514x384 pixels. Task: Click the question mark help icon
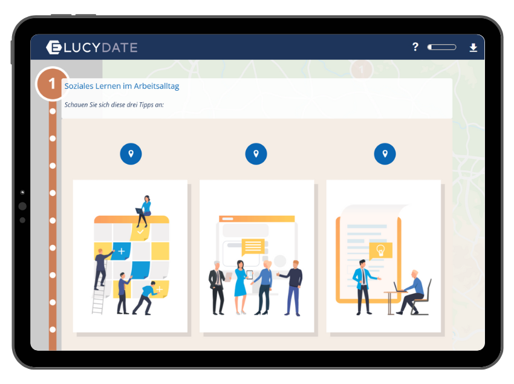[415, 47]
